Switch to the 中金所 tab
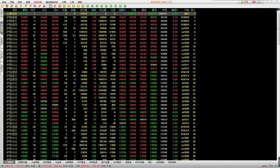Viewport: 280px width, 168px height. tap(58, 162)
